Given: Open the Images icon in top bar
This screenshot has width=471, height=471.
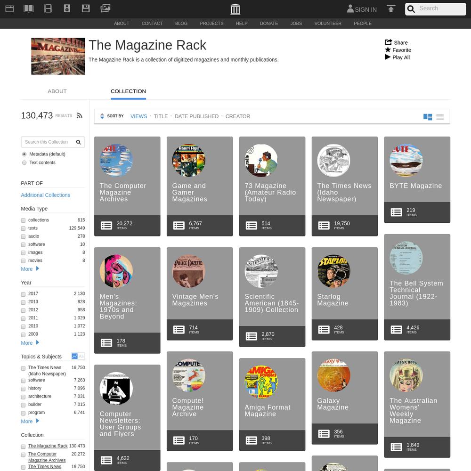Looking at the screenshot, I should click(x=105, y=8).
